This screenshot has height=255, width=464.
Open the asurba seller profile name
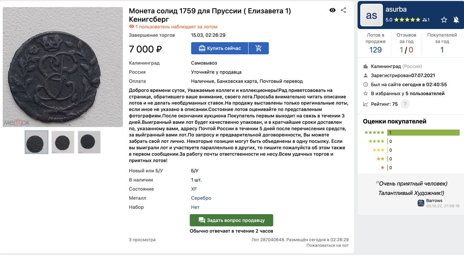point(396,9)
